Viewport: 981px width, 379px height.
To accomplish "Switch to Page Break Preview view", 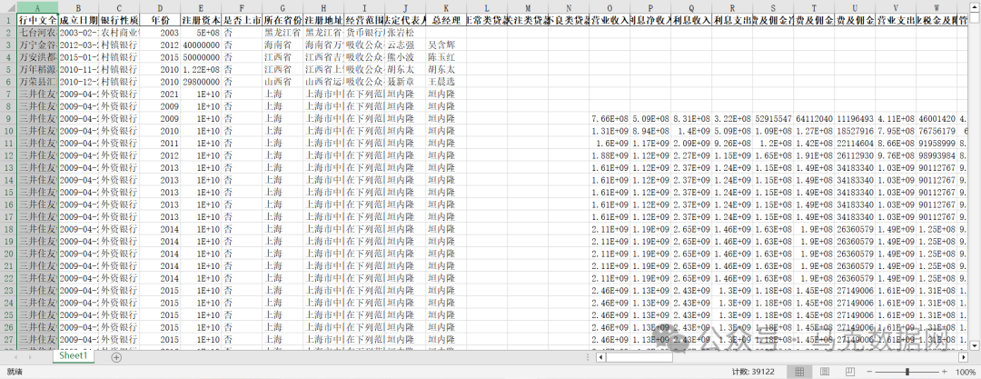I will pyautogui.click(x=850, y=372).
